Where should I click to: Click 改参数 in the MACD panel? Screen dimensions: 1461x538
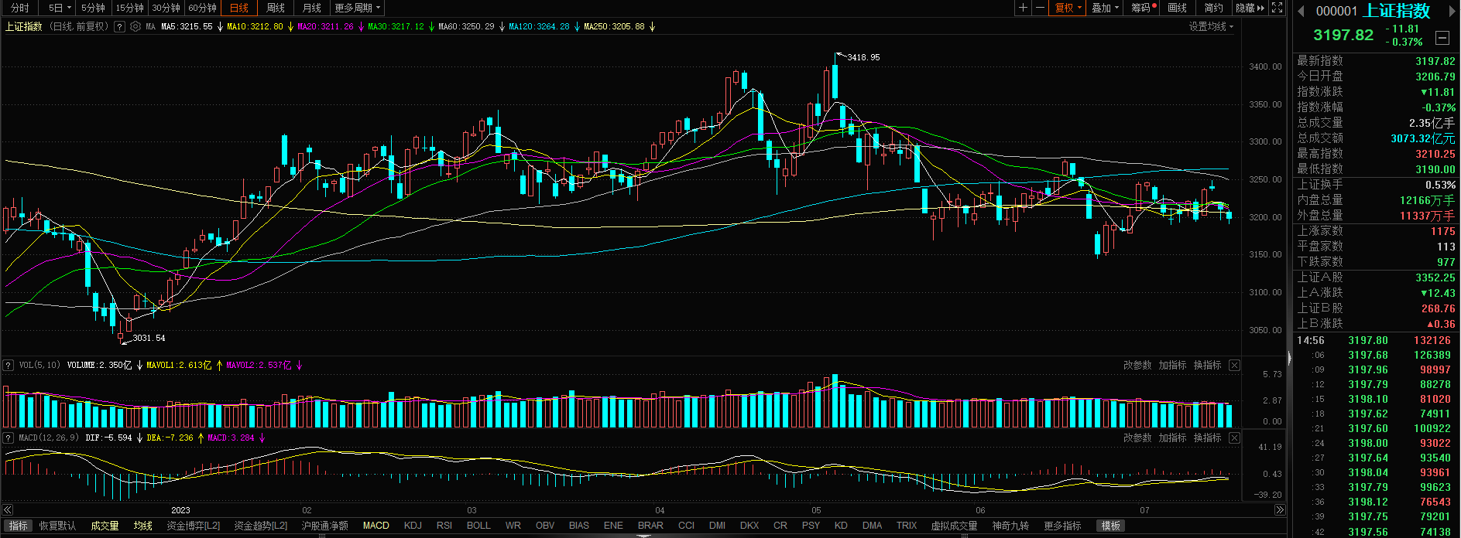tap(1137, 438)
